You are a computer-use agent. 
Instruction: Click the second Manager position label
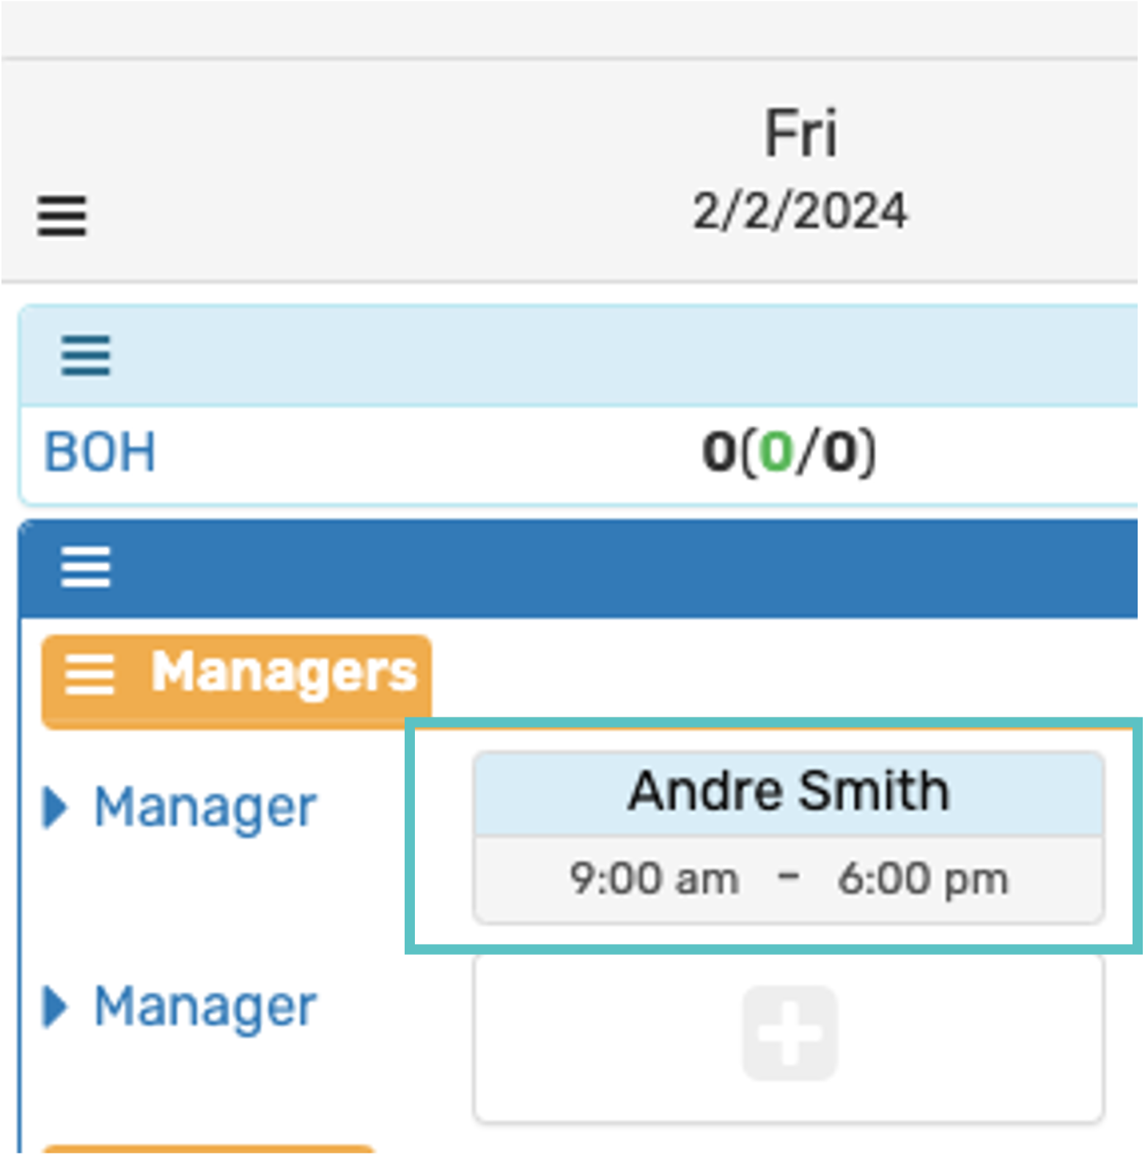pyautogui.click(x=205, y=1007)
